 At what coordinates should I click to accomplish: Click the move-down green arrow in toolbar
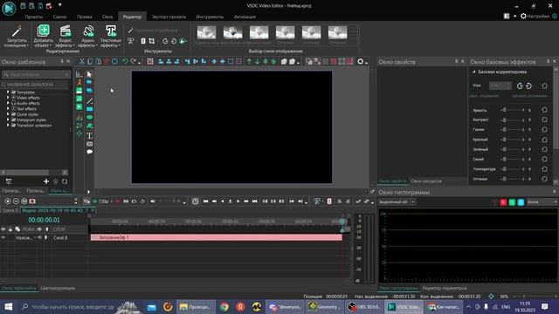tap(257, 62)
